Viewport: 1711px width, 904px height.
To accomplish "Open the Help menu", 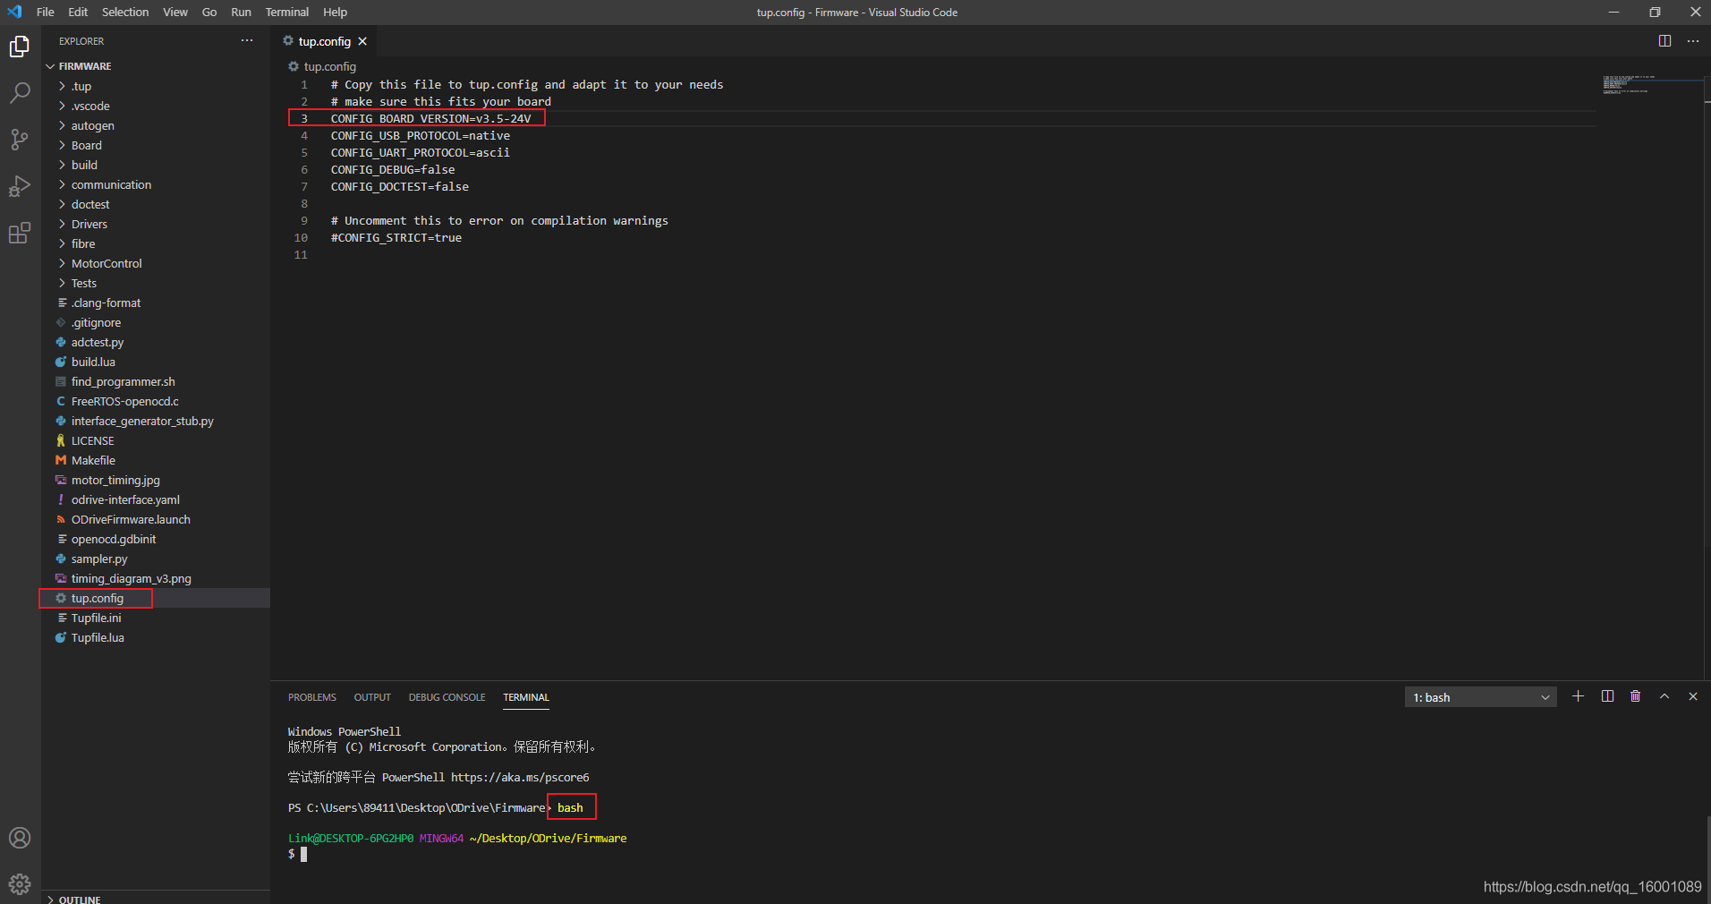I will (x=335, y=12).
